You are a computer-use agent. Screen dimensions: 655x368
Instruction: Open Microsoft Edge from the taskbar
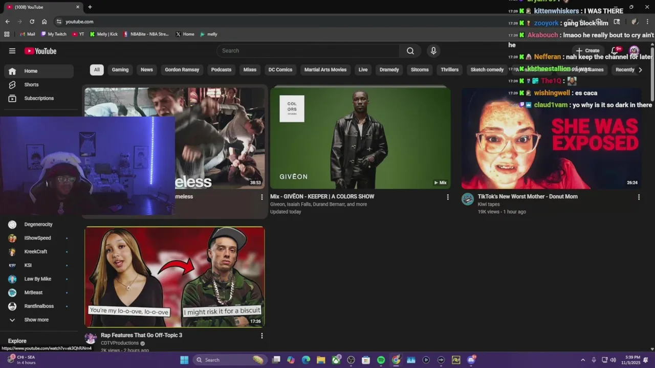[x=306, y=360]
